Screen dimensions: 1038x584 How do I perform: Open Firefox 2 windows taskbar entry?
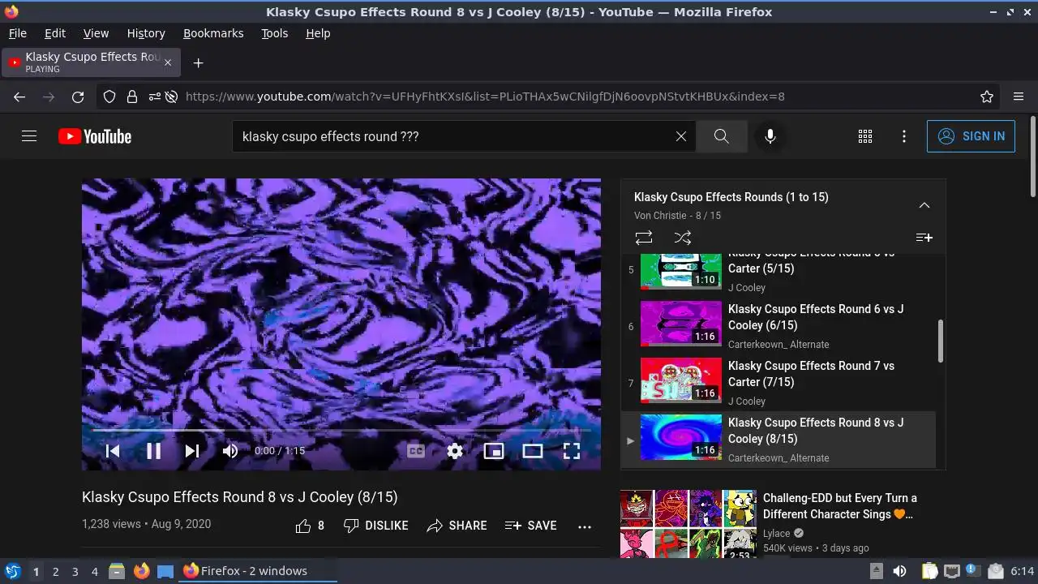pyautogui.click(x=258, y=571)
